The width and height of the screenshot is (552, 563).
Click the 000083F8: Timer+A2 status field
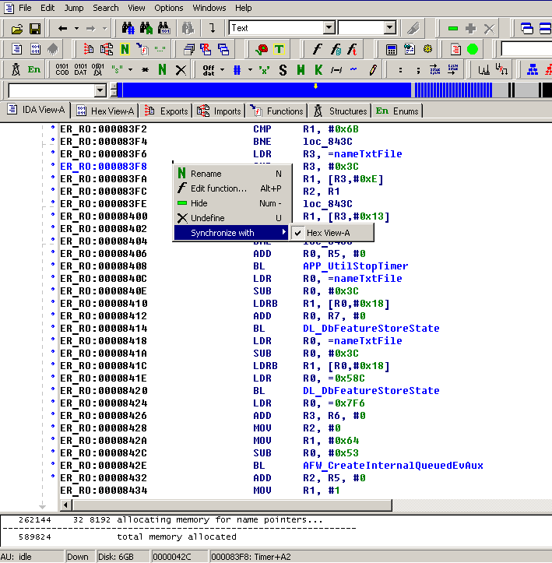381,557
